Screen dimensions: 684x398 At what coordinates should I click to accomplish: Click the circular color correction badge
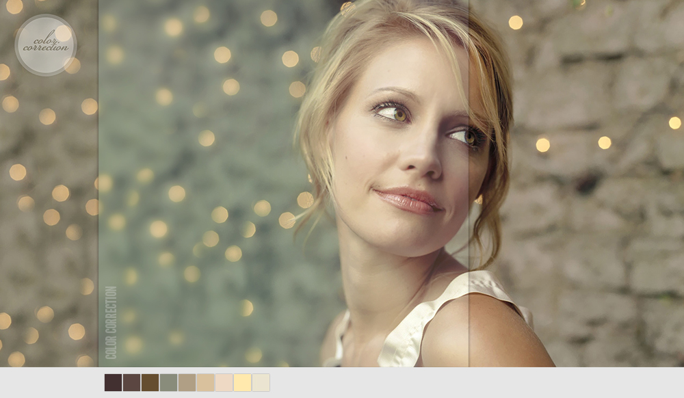[46, 45]
